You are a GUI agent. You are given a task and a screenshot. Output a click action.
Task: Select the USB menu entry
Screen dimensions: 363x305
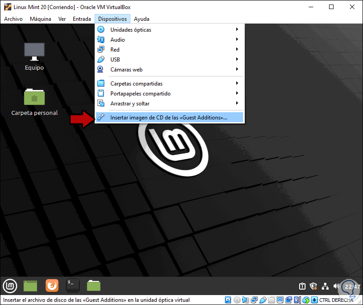pyautogui.click(x=169, y=59)
